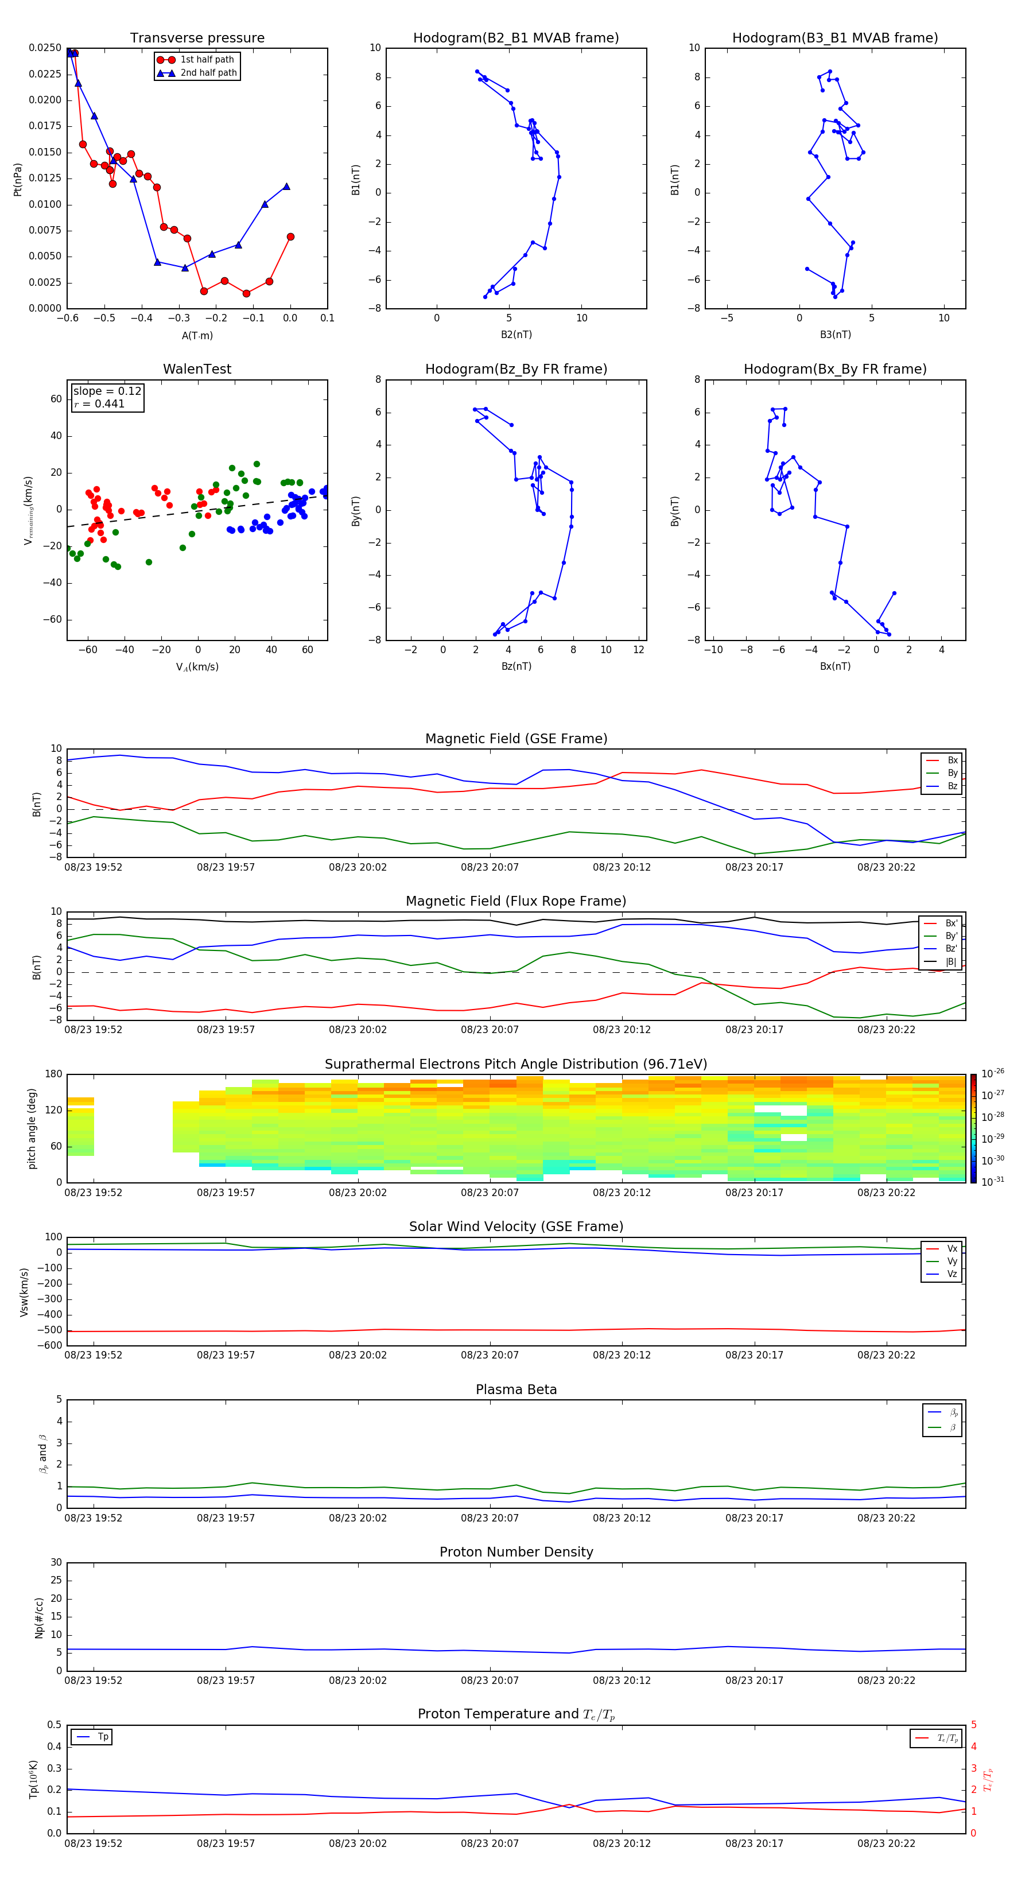
Task: Click the 'A(T·m)' x-axis label
Action: point(197,336)
